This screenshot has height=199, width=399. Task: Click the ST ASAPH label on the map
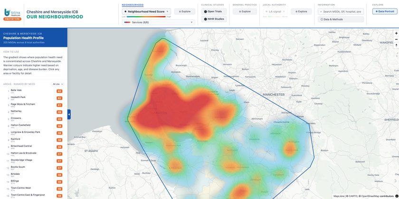91,151
